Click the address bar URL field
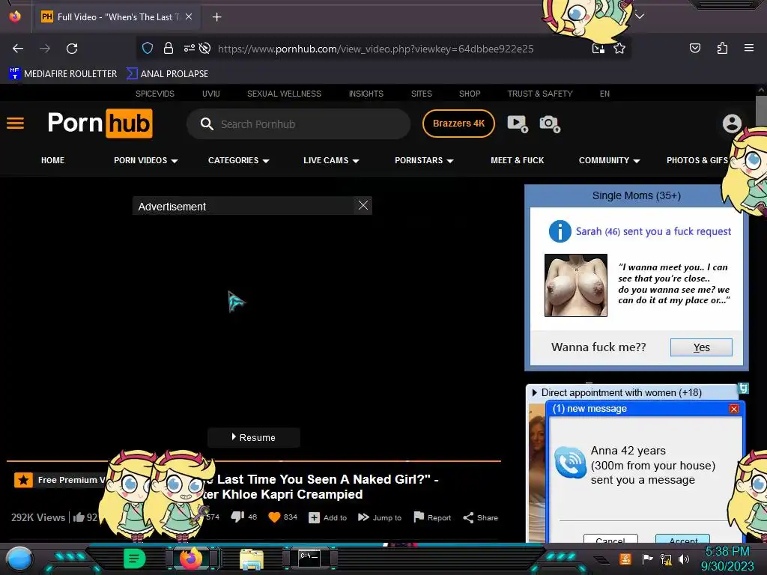 (x=376, y=49)
